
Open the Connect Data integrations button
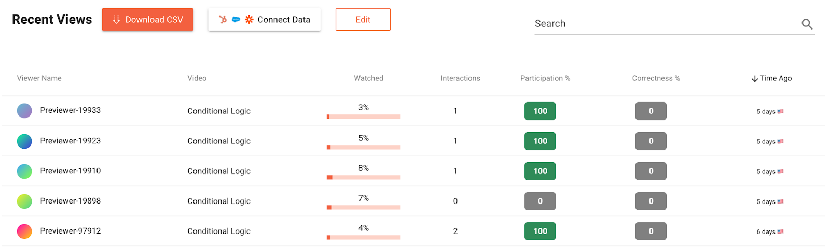(x=264, y=20)
